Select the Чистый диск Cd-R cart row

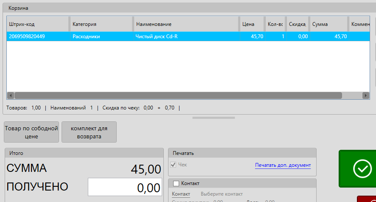156,36
